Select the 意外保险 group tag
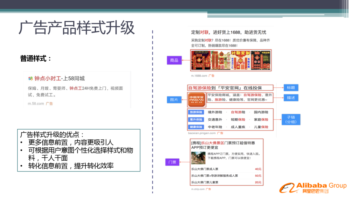 [196, 120]
